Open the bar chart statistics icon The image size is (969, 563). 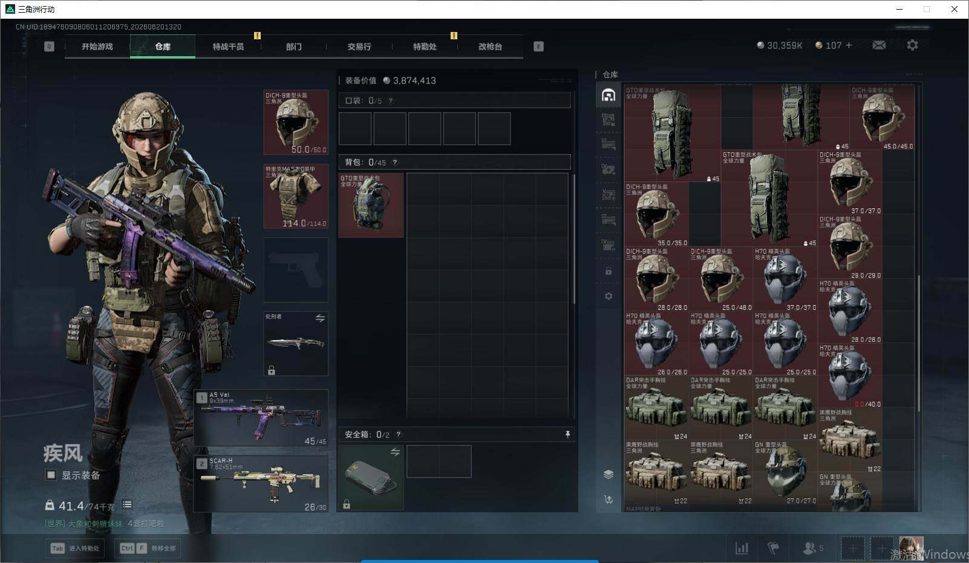coord(742,548)
